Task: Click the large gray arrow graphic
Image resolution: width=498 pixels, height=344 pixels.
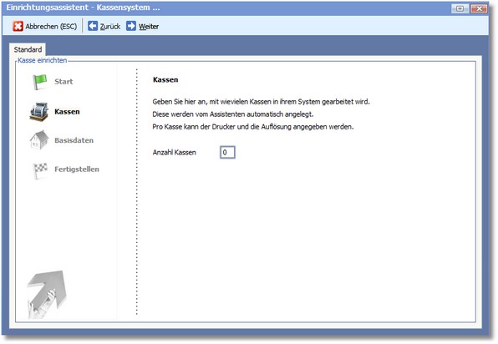Action: point(47,294)
